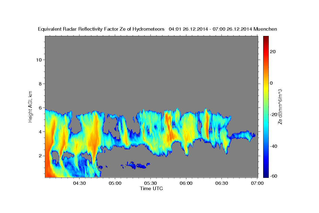The height and width of the screenshot is (213, 319).
Task: Click the 'Height AGL km' axis label
Action: coord(31,106)
